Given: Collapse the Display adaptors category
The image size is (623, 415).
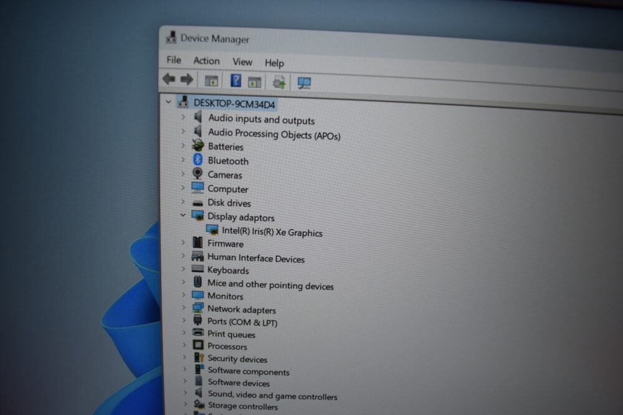Looking at the screenshot, I should [183, 215].
